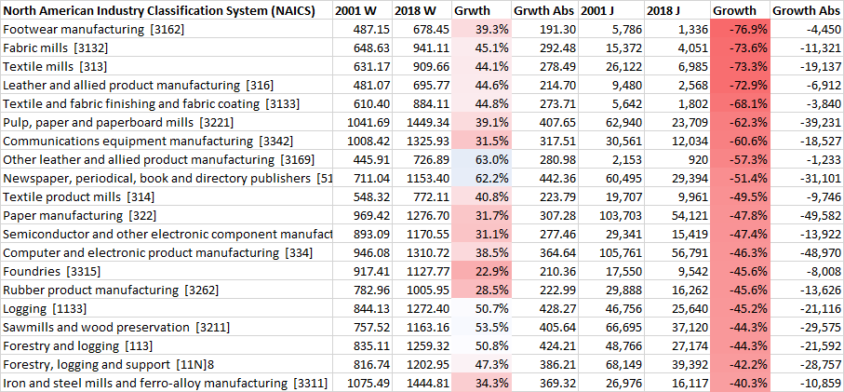Viewport: 844px width, 392px height.
Task: Click the 31.5% Grwth cell
Action: click(x=481, y=142)
